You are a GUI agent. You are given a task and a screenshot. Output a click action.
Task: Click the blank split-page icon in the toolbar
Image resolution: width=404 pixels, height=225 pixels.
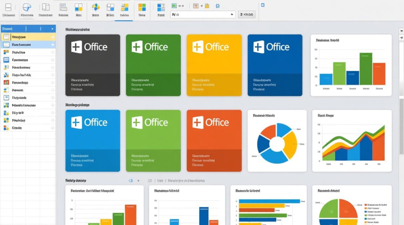tap(8, 7)
